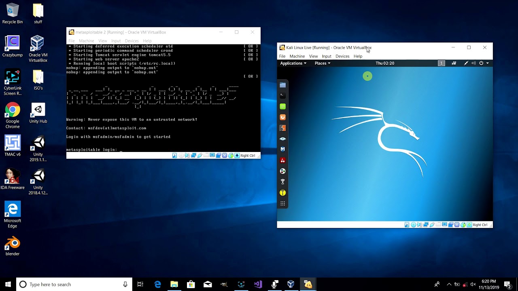The image size is (518, 291).
Task: Open the TMAC v6 desktop shortcut
Action: [13, 146]
